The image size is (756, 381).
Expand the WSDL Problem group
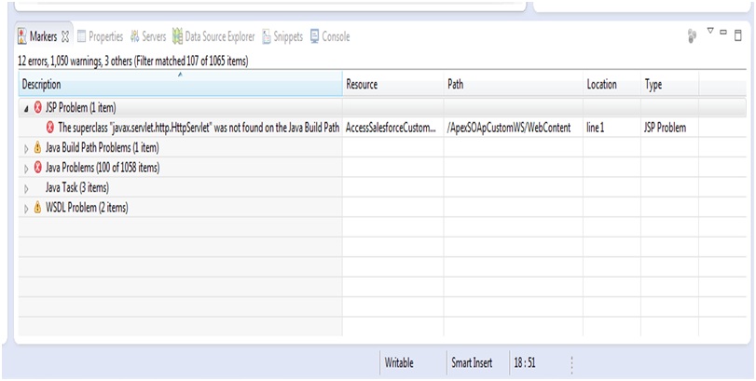(26, 209)
